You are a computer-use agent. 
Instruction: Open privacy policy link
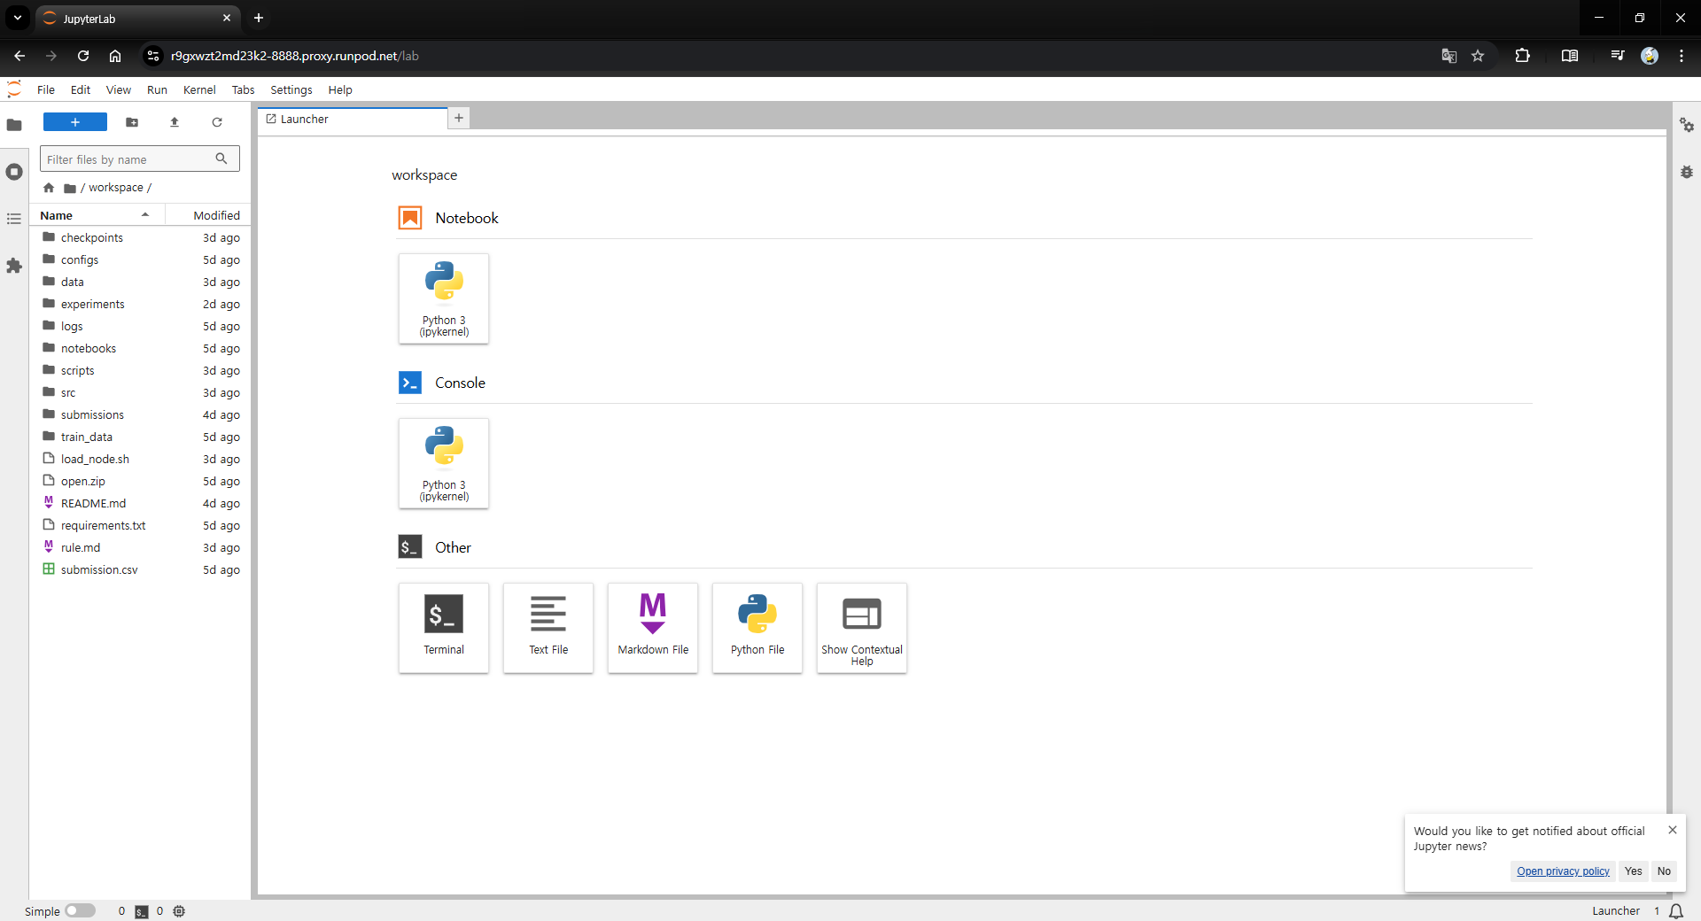point(1563,871)
